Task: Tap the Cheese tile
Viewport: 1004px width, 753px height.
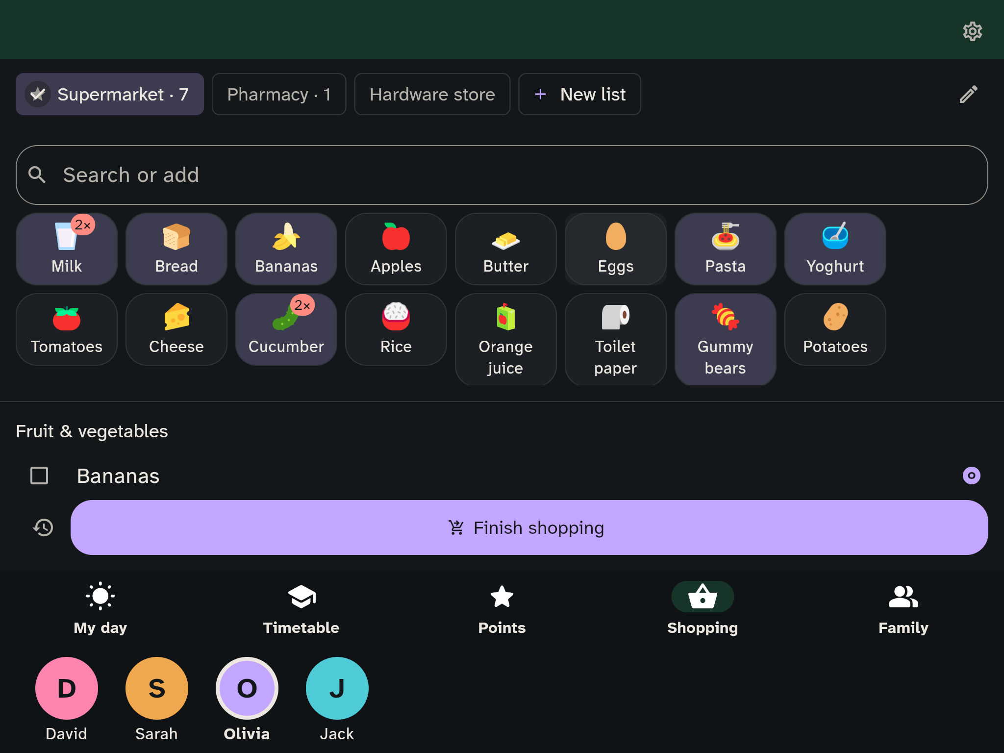Action: [x=176, y=329]
